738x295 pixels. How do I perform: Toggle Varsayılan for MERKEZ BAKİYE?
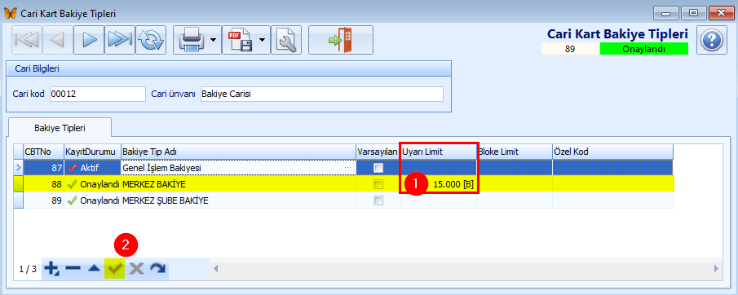tap(378, 184)
